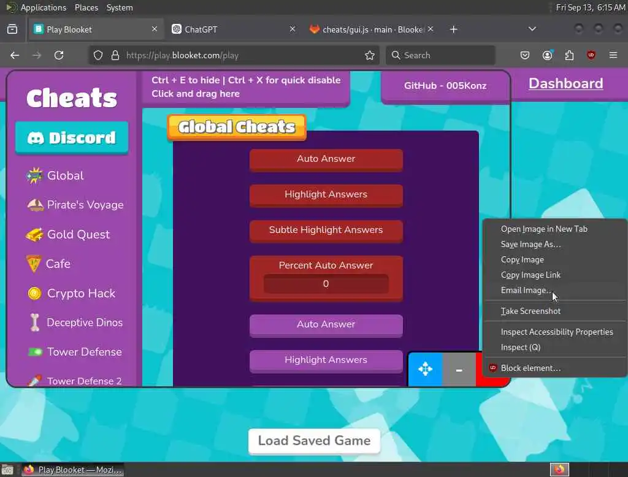
Task: Open the Applications menu
Action: point(44,7)
